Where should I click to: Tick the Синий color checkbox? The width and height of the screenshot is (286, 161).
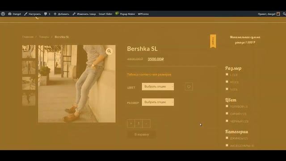pos(227,113)
